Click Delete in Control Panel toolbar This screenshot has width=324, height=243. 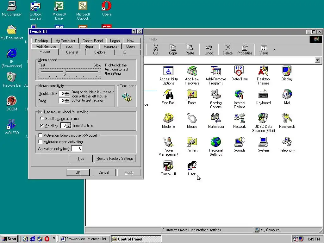coord(227,50)
